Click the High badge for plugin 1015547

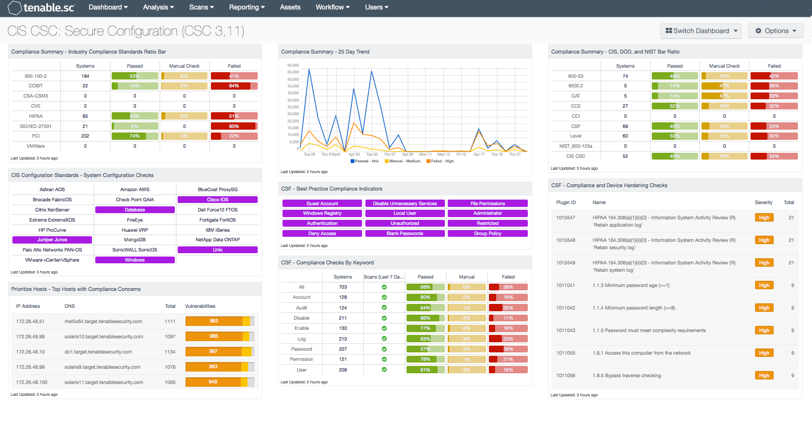(764, 218)
